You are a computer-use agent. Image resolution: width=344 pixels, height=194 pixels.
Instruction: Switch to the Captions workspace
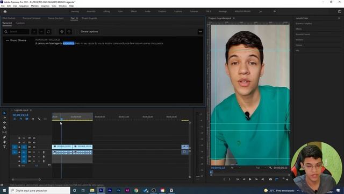(178, 11)
